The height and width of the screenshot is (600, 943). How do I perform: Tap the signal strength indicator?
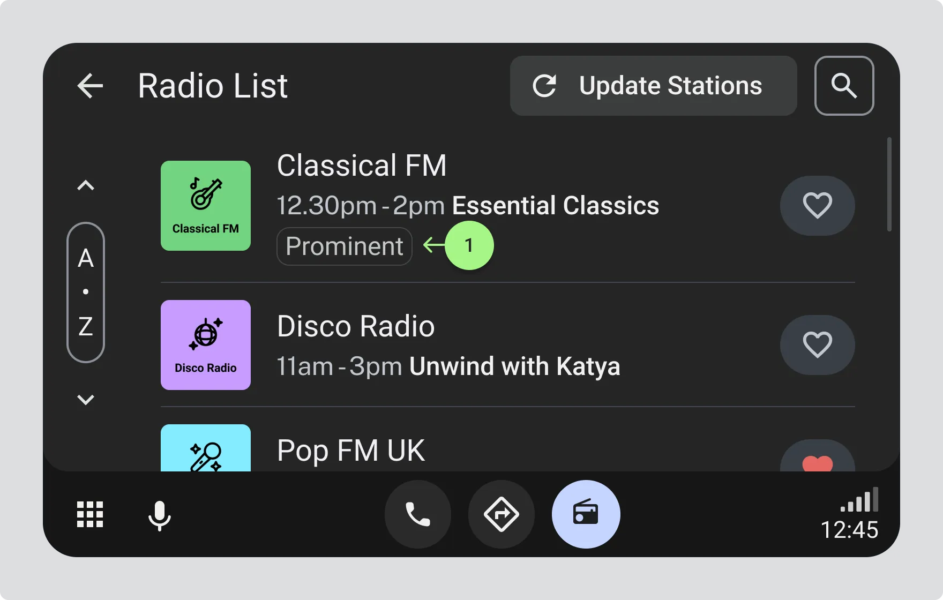[x=859, y=500]
